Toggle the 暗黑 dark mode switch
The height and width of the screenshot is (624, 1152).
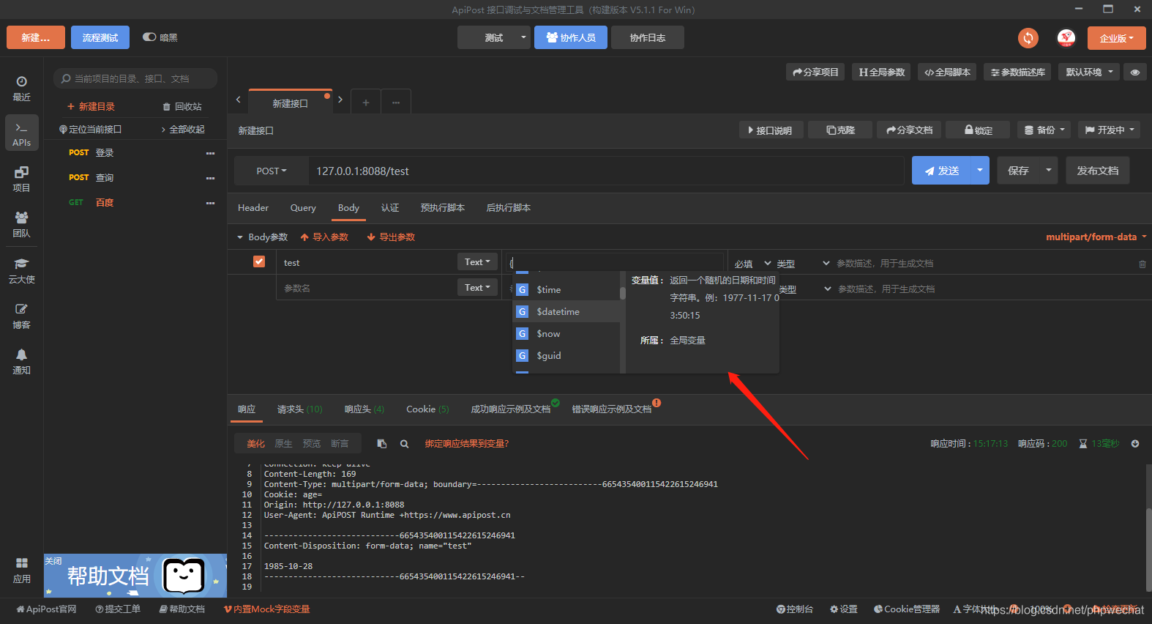click(x=149, y=37)
